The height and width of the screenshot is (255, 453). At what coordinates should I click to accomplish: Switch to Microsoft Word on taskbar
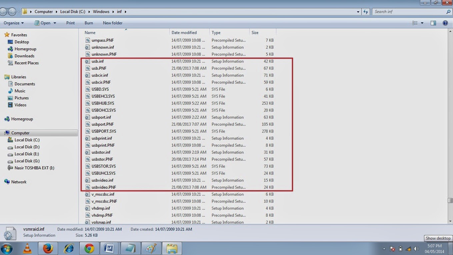[x=110, y=249]
